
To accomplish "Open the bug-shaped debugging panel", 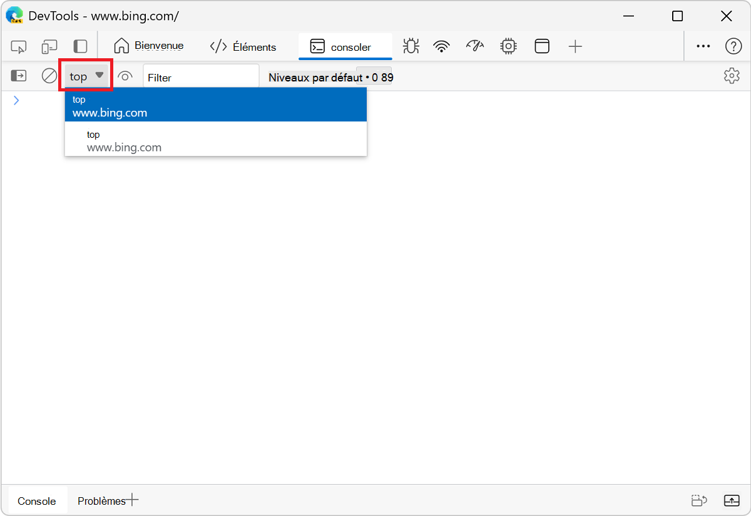I will point(411,46).
